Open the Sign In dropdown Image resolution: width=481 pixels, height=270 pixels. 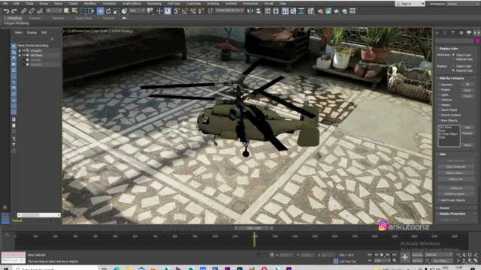(x=410, y=4)
